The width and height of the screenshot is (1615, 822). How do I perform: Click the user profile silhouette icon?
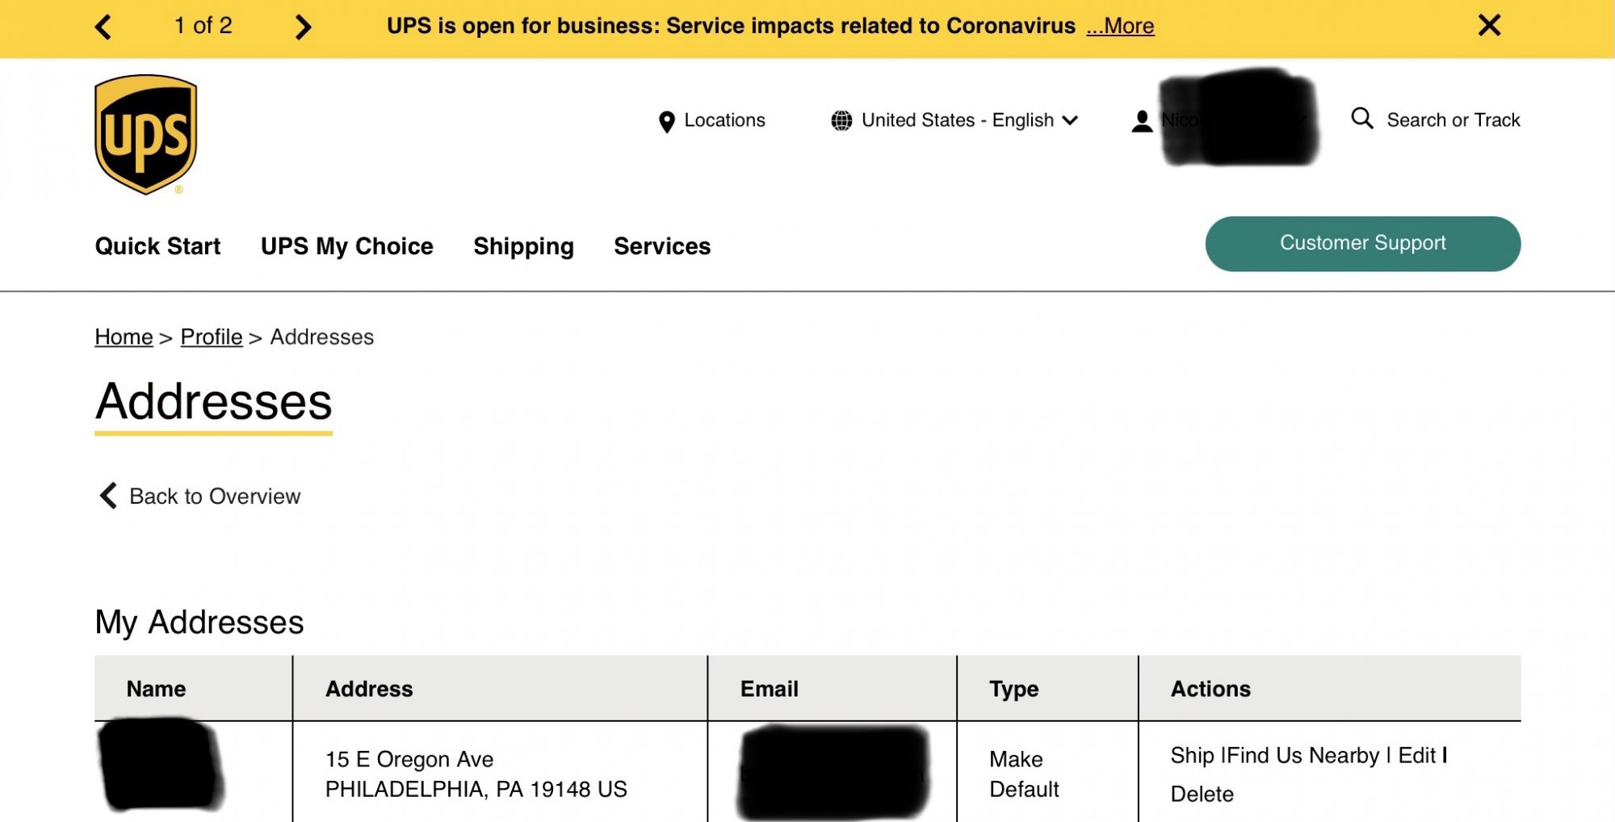point(1142,122)
